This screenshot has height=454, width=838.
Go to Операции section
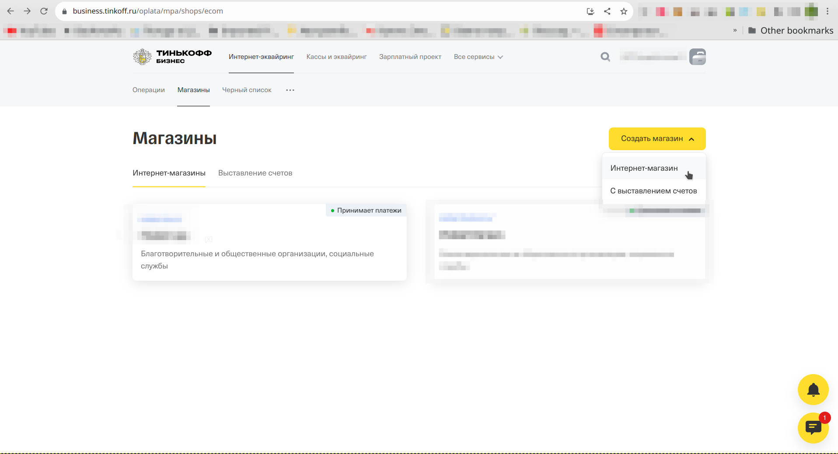[x=149, y=90]
